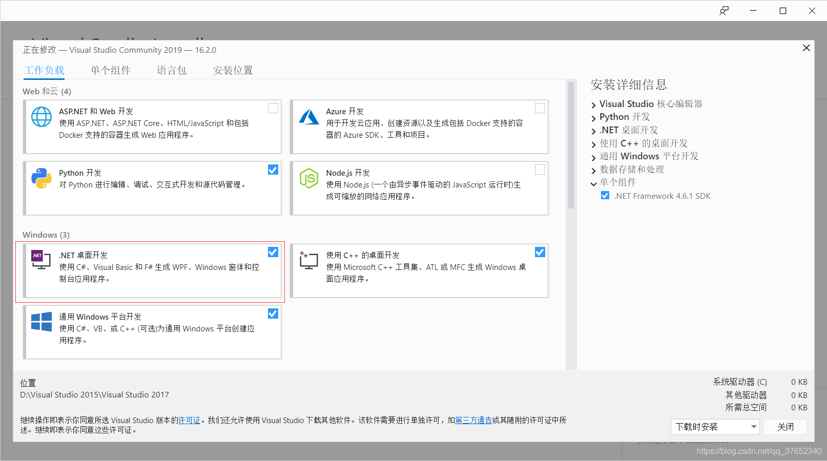Image resolution: width=827 pixels, height=461 pixels.
Task: Minimize the Visual Studio Installer window
Action: [753, 11]
